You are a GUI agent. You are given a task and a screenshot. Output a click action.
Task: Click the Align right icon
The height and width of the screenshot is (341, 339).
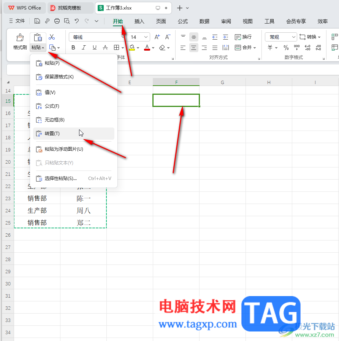click(204, 48)
